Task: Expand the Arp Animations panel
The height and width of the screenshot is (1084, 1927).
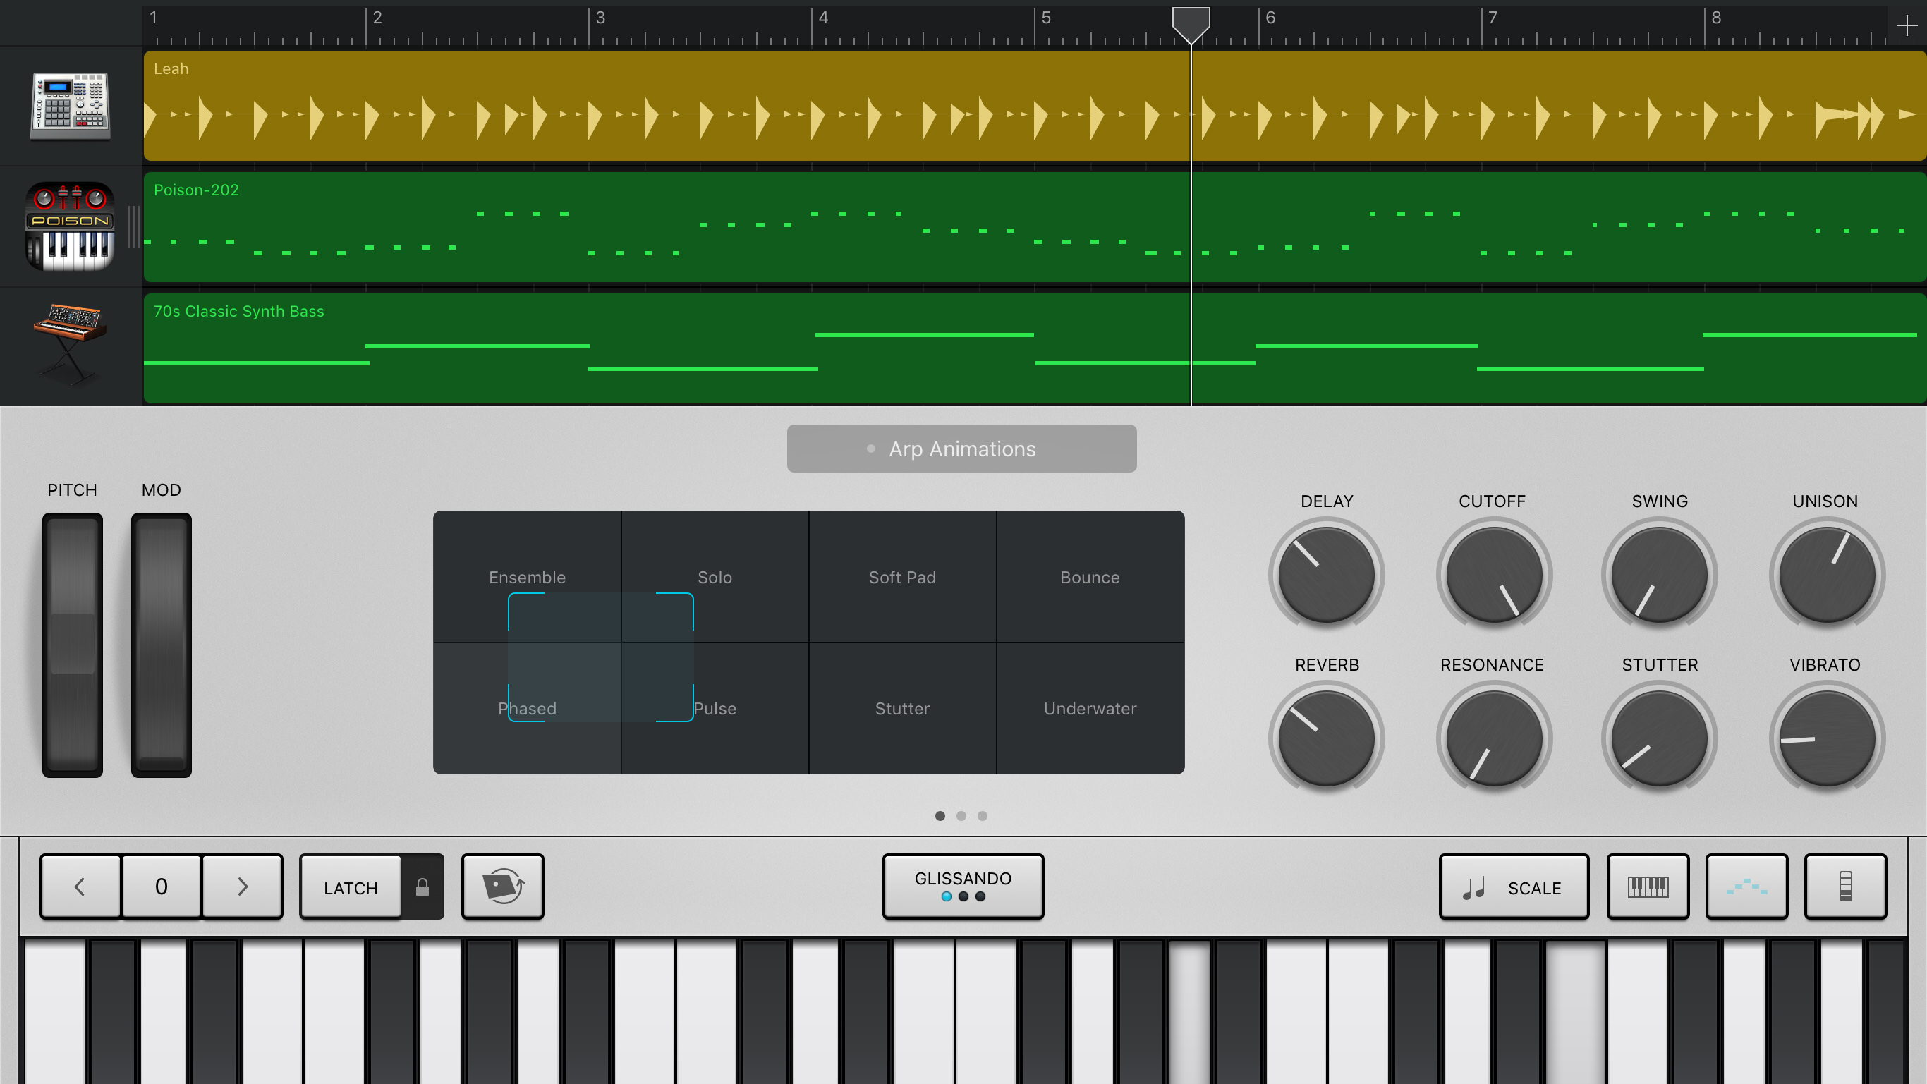Action: (962, 449)
